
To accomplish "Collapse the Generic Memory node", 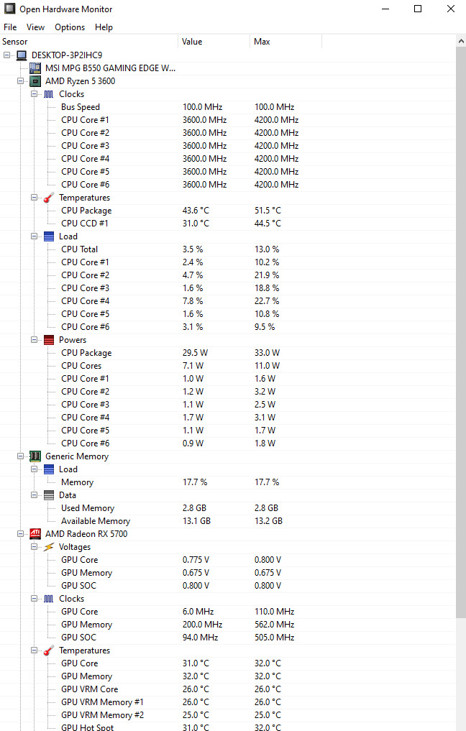I will tap(21, 456).
